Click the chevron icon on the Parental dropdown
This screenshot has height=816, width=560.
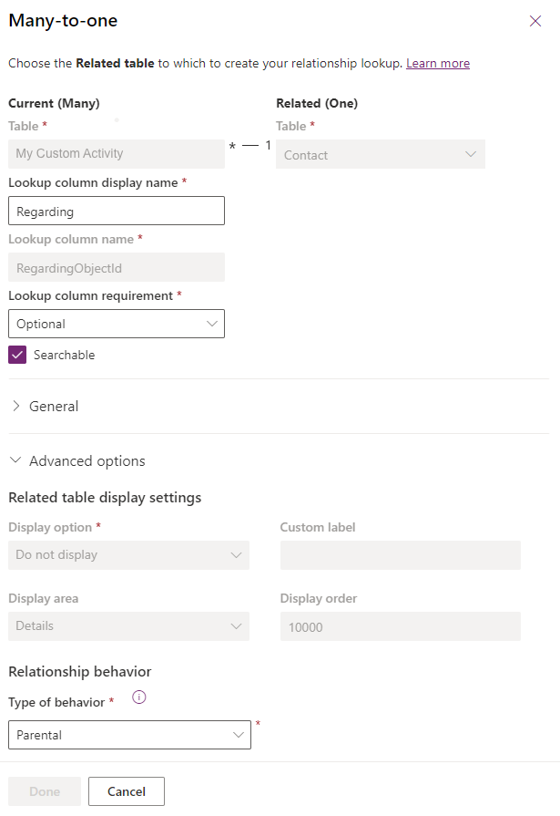(x=239, y=734)
